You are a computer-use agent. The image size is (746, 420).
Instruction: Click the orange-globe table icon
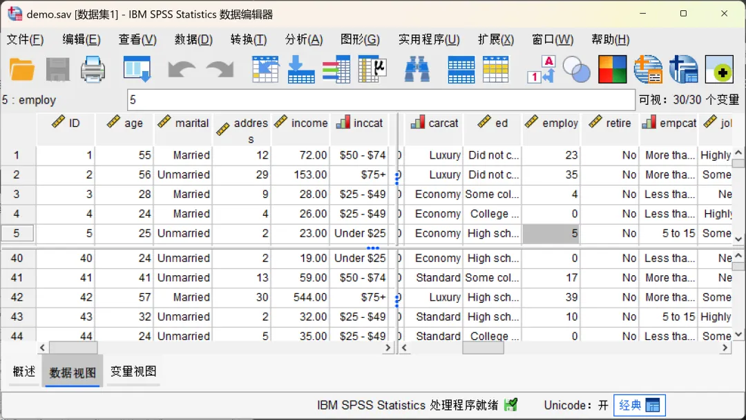click(648, 70)
